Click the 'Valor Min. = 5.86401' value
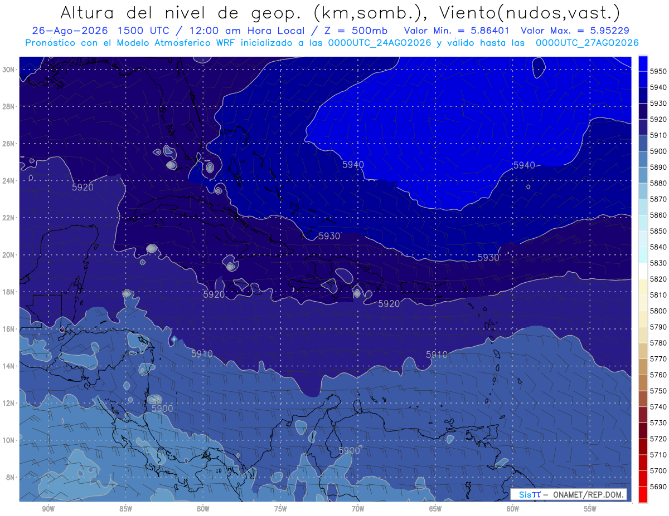 pos(458,31)
